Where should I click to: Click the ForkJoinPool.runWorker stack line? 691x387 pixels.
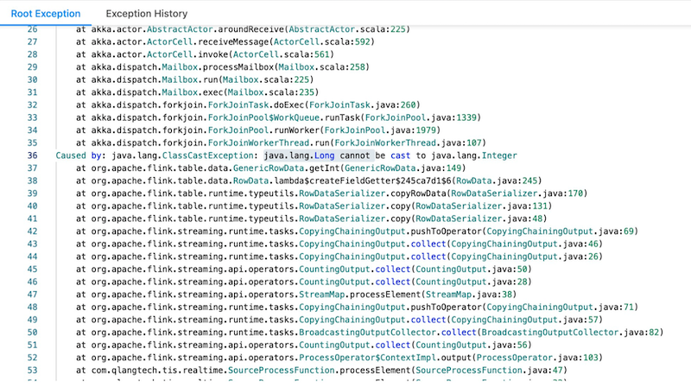point(257,130)
